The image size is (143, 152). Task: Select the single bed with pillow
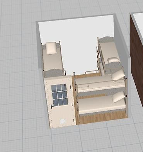[x=53, y=59]
